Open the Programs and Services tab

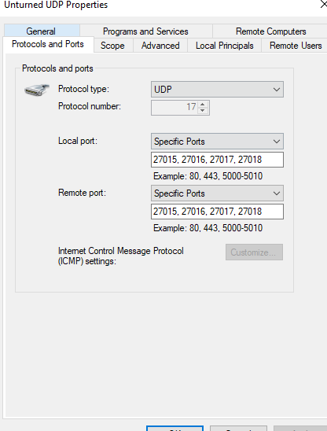pos(145,31)
